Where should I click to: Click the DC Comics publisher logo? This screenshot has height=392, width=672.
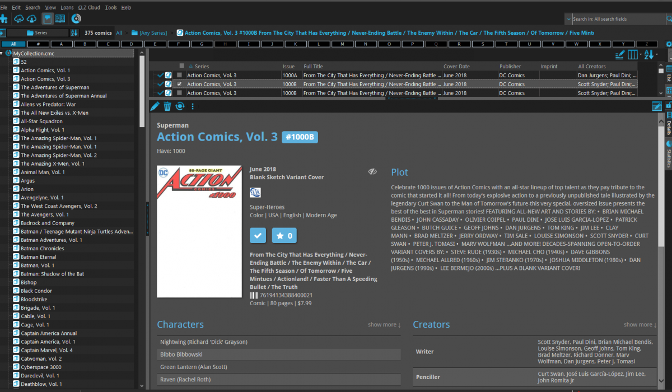255,193
